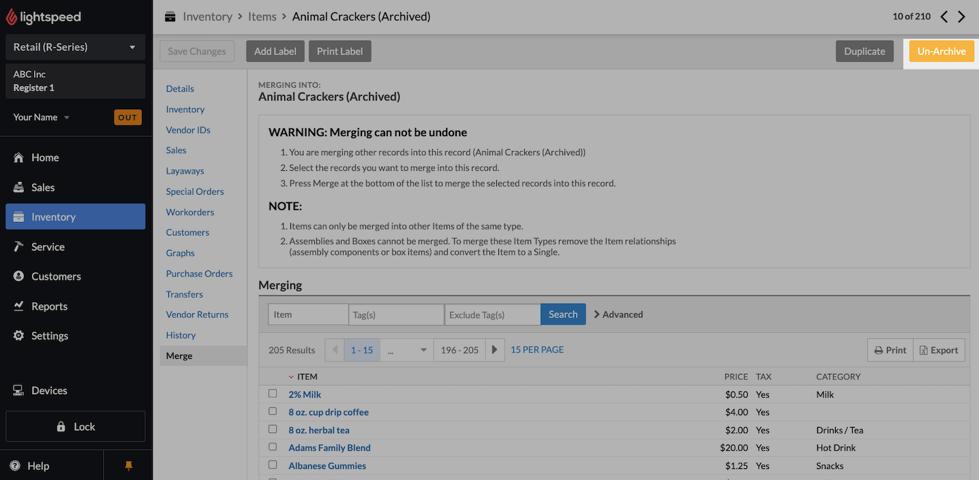979x480 pixels.
Task: Open Sales via the register icon
Action: click(18, 187)
